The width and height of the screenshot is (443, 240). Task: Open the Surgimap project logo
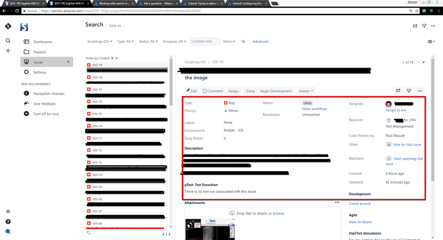click(24, 27)
